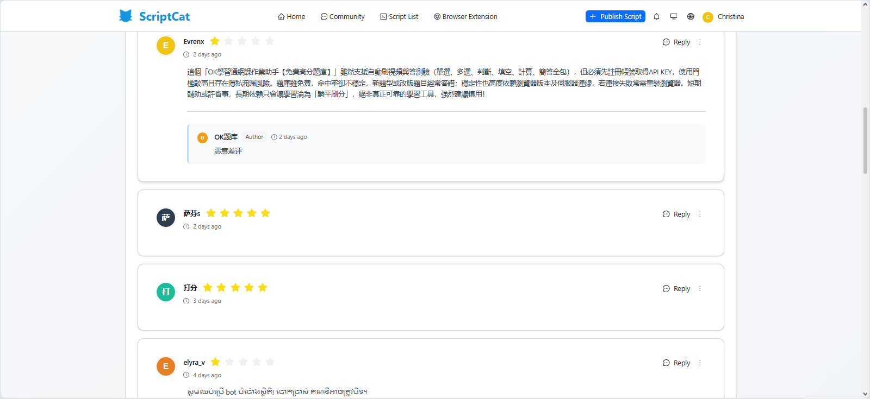Click the ScriptCat logo icon
Image resolution: width=870 pixels, height=399 pixels.
126,16
